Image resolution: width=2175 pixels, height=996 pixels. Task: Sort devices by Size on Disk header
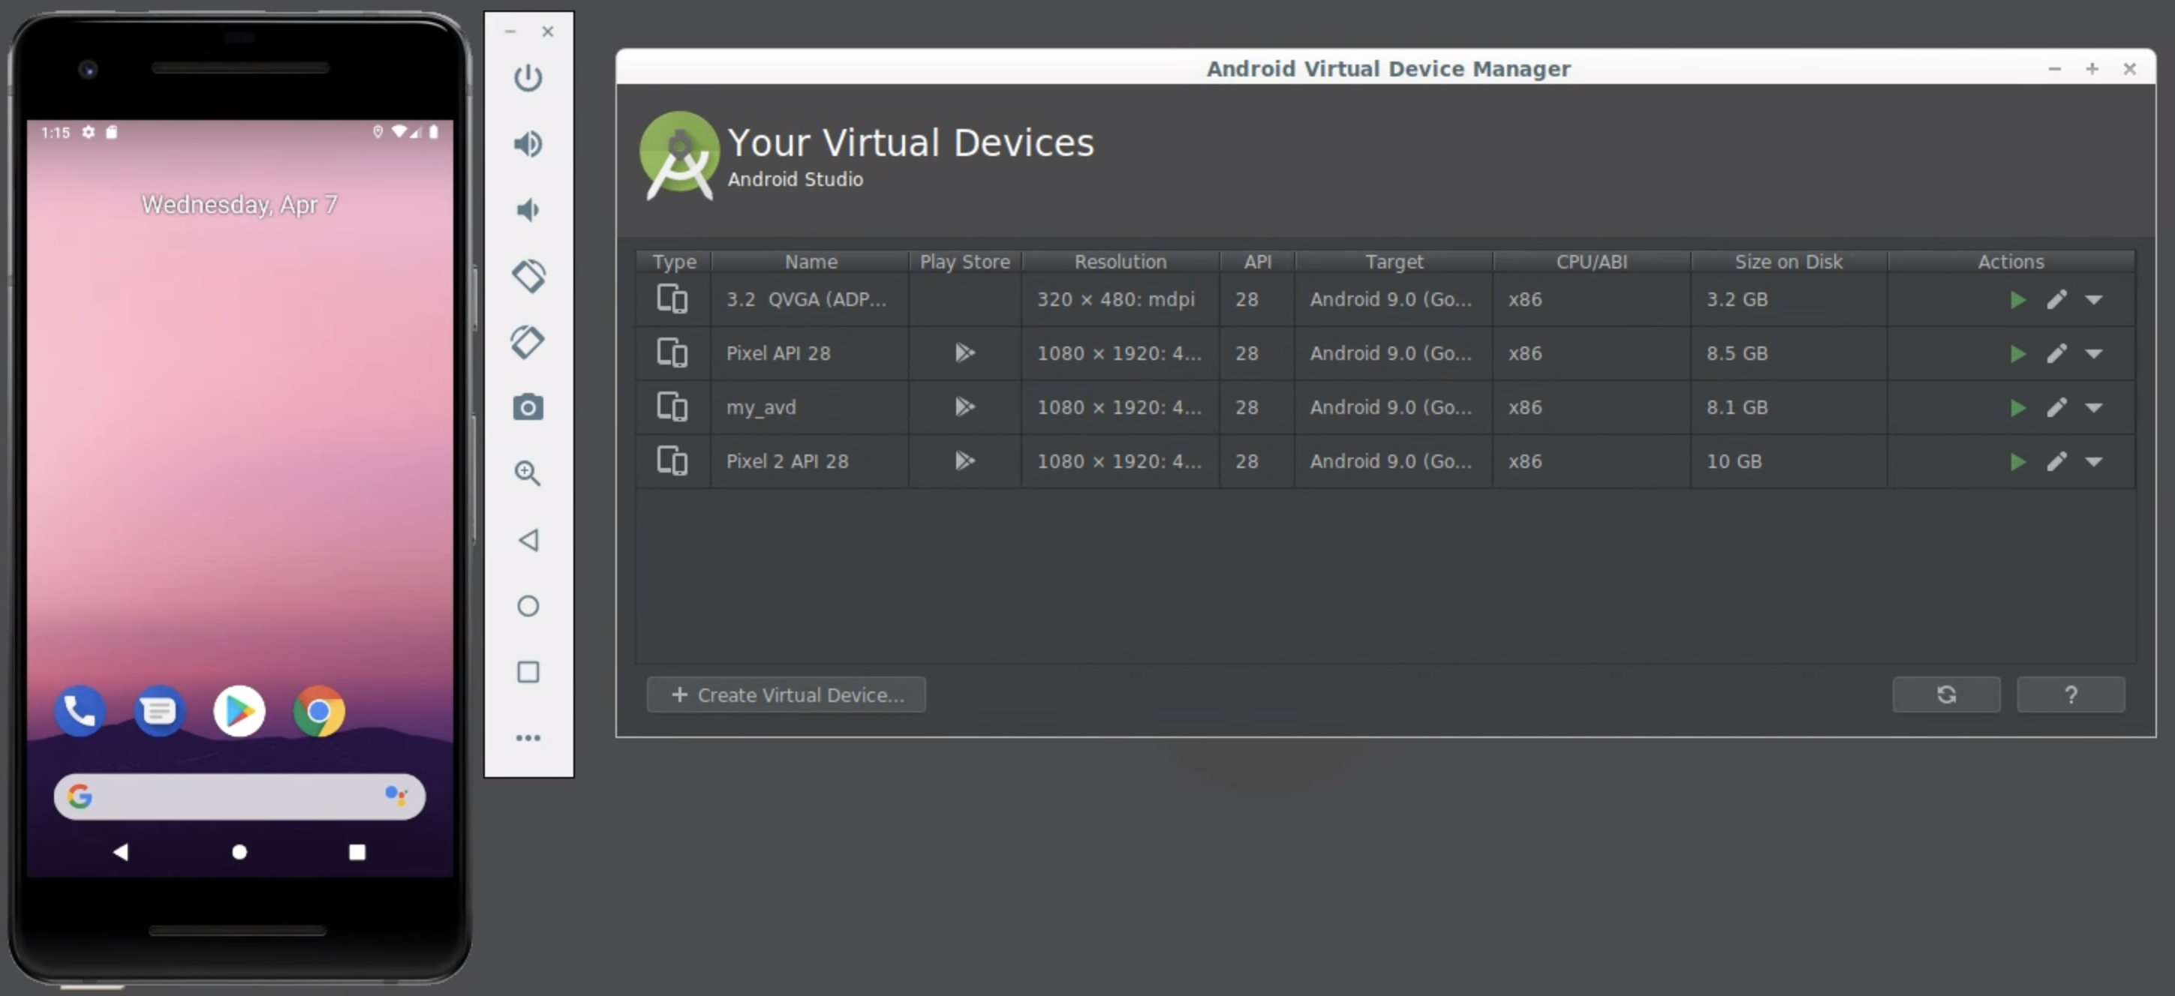coord(1788,262)
